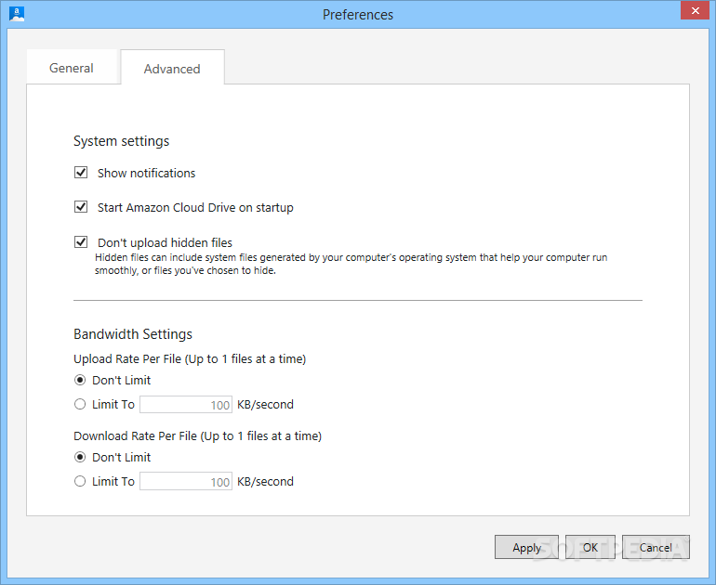
Task: Click the Apply button
Action: [526, 547]
